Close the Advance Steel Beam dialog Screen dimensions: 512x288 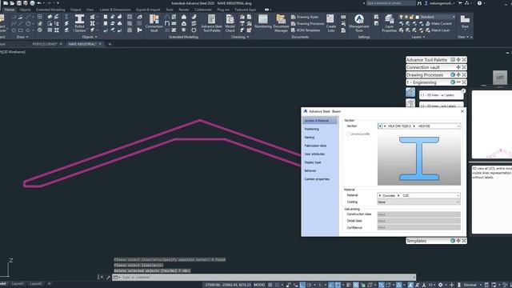click(x=462, y=111)
